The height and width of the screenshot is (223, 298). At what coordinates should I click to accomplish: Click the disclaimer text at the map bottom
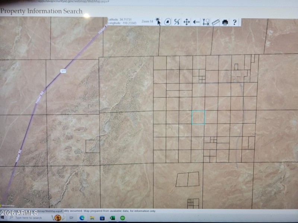112,209
